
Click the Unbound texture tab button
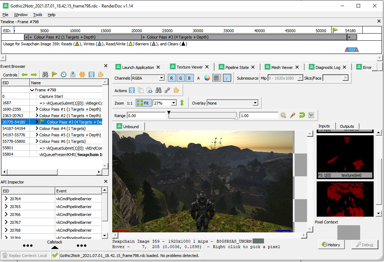click(129, 126)
